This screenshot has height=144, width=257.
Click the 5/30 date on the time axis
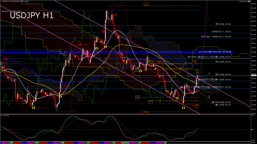pos(62,142)
